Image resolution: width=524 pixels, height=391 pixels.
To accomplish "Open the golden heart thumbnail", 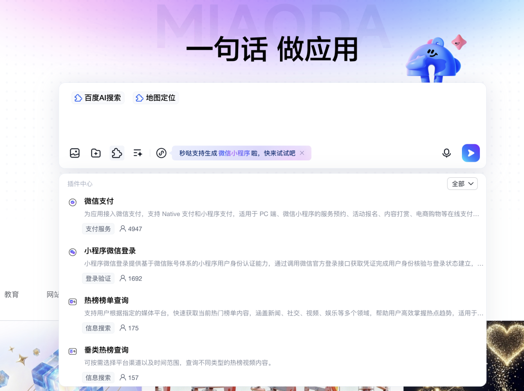I will 505,356.
